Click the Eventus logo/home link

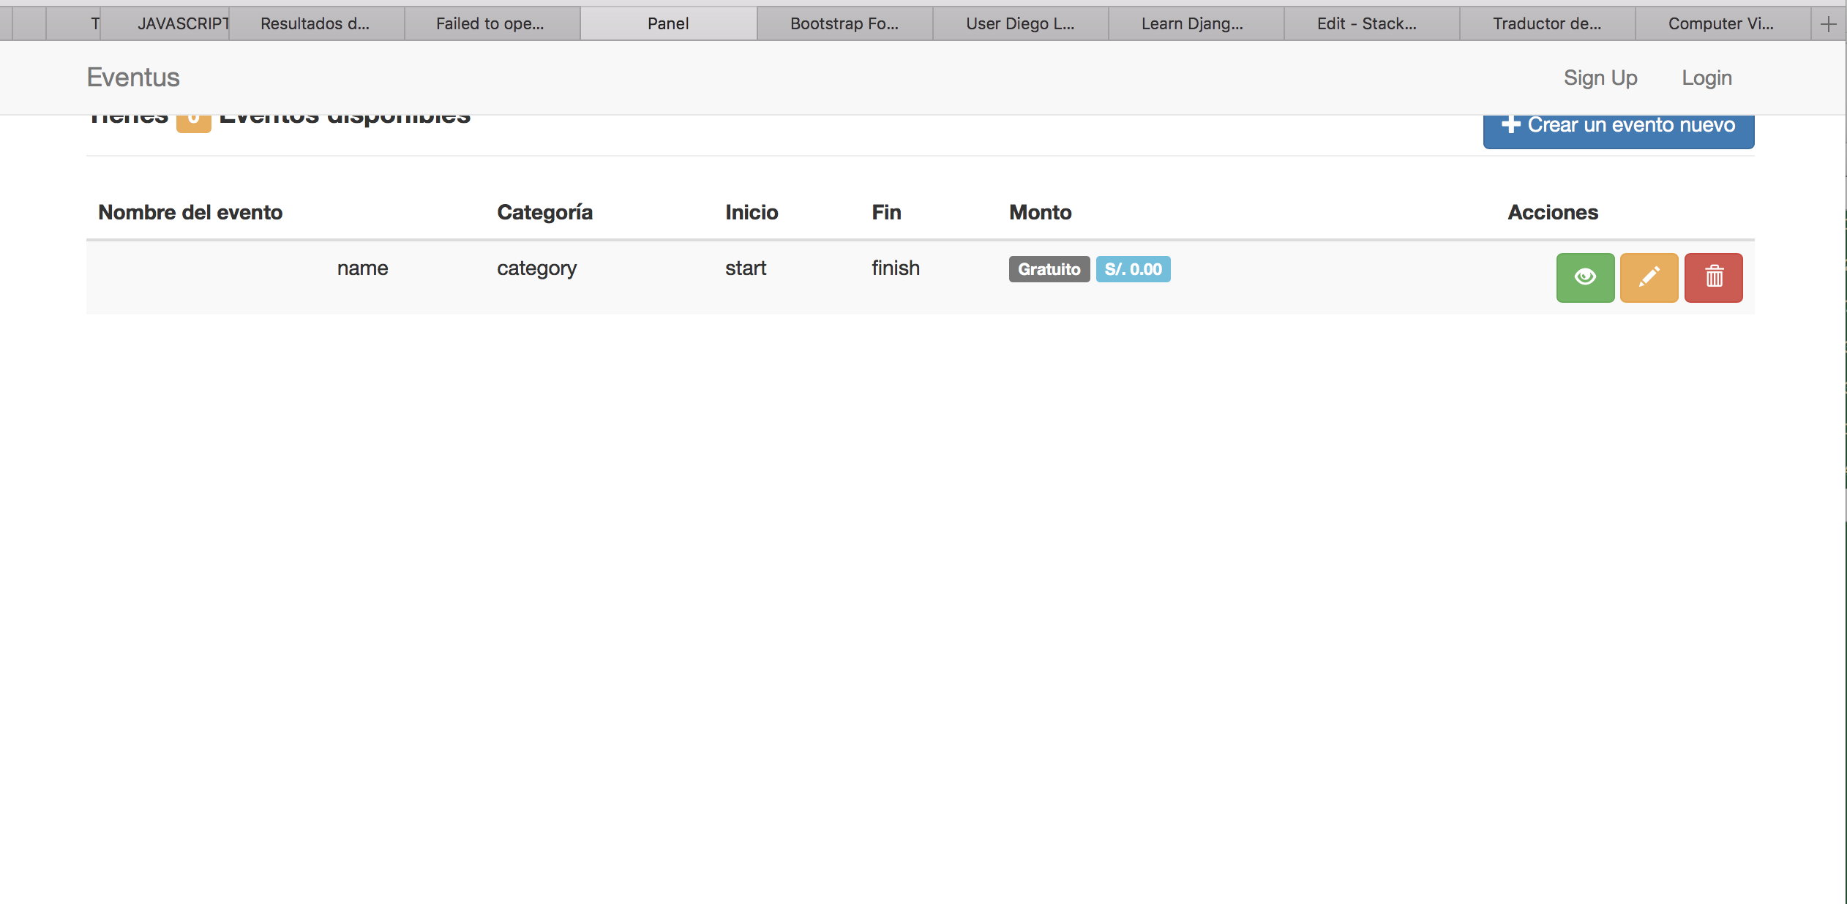pyautogui.click(x=132, y=77)
